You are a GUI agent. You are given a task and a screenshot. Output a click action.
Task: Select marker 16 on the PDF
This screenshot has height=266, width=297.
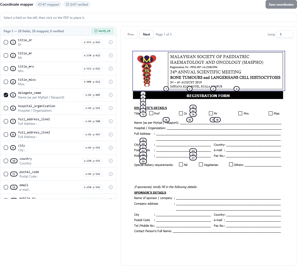[189, 120]
